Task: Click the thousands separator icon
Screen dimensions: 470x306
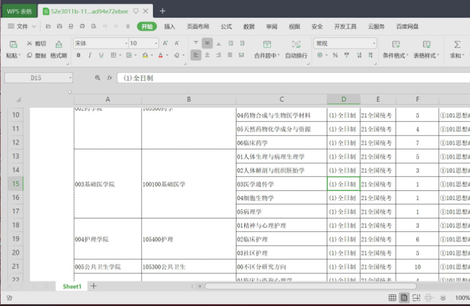Action: coord(347,55)
